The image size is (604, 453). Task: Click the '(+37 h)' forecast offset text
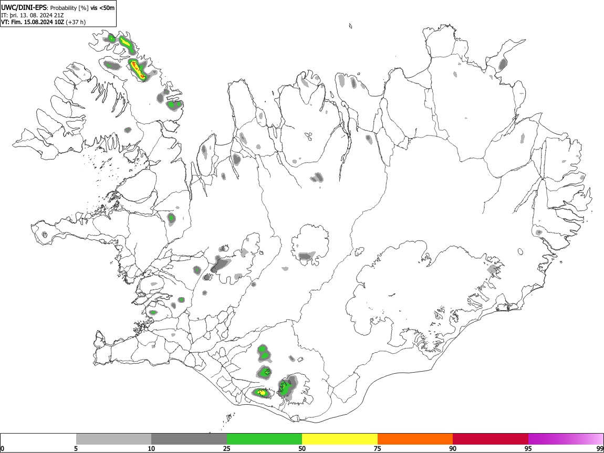tap(76, 22)
